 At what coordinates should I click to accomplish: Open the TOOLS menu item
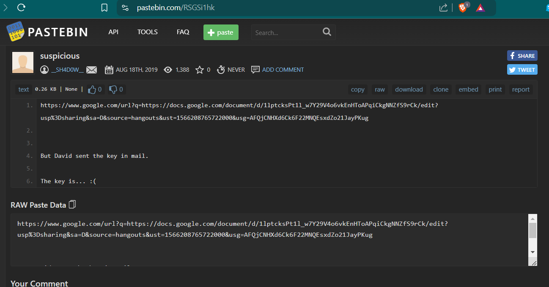click(x=147, y=32)
